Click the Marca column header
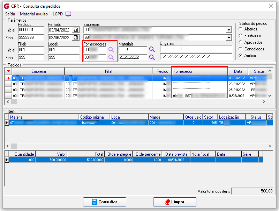 [166, 117]
